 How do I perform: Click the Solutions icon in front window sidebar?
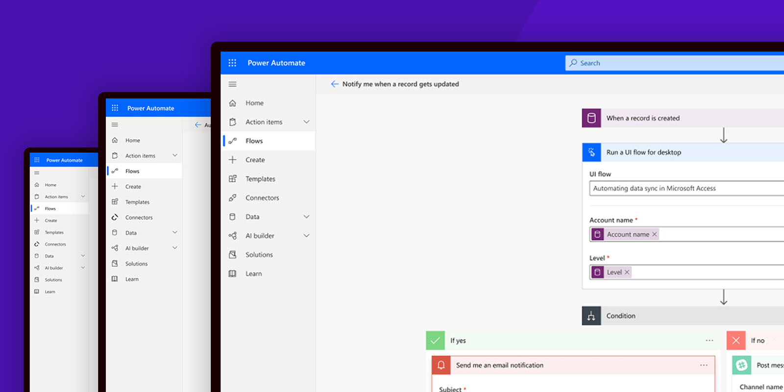point(233,255)
